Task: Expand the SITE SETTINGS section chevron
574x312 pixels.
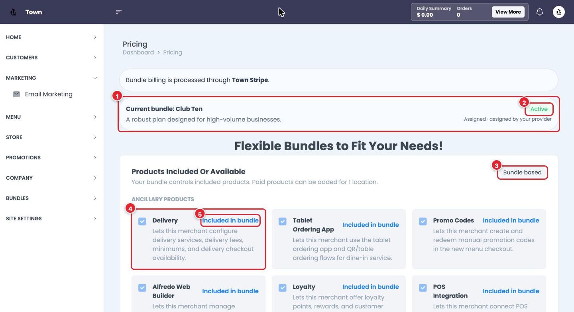Action: point(95,218)
